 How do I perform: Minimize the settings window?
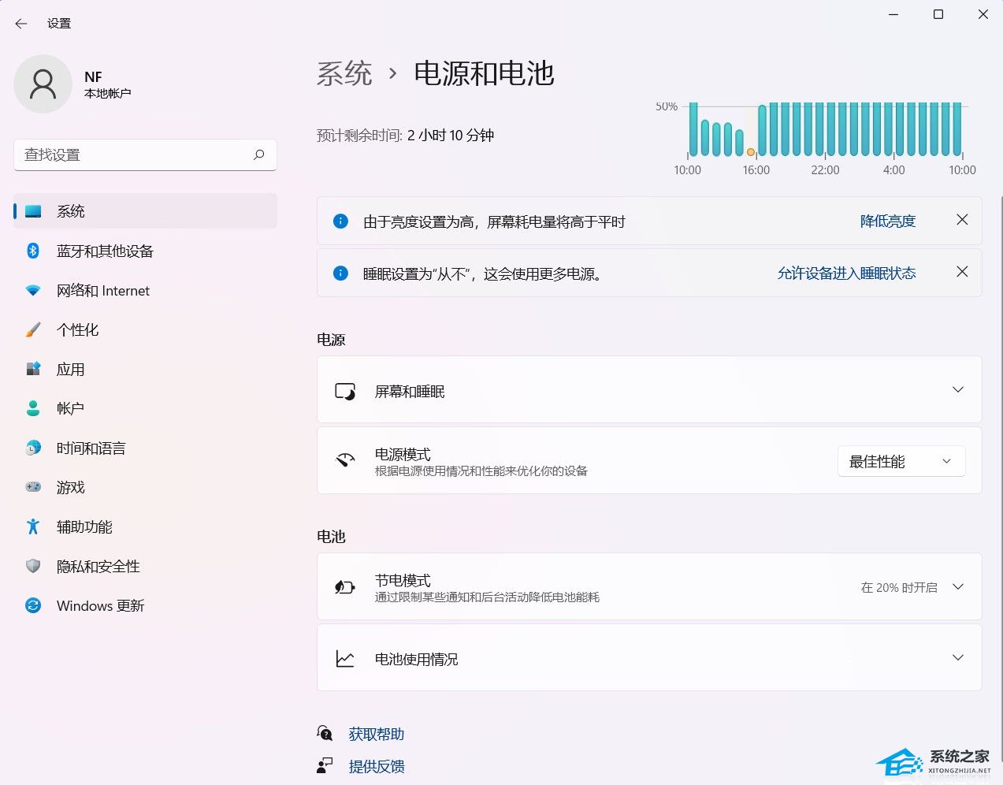[893, 14]
